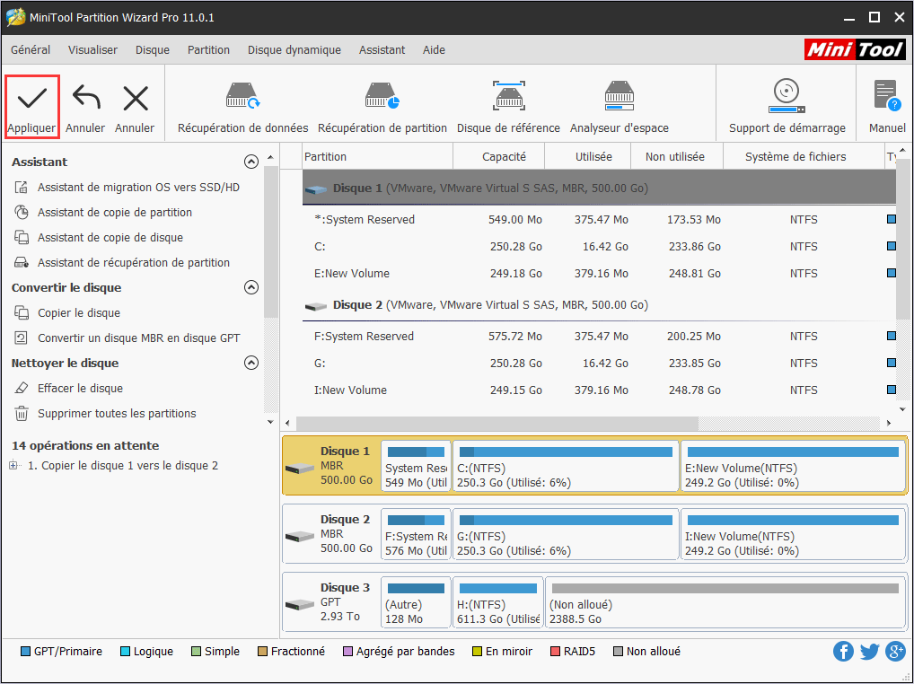Click the RAID5 legend color swatch
914x684 pixels.
click(x=555, y=652)
